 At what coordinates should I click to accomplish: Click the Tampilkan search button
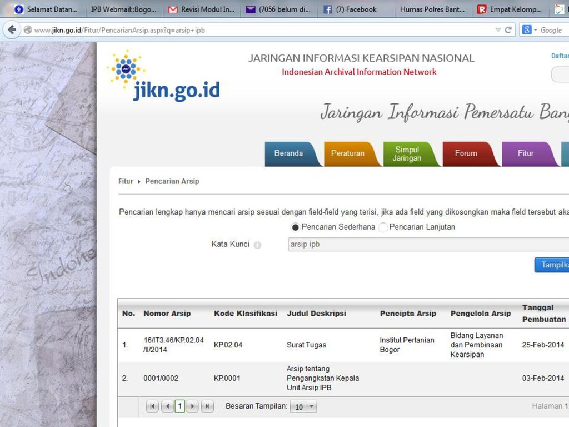[552, 265]
